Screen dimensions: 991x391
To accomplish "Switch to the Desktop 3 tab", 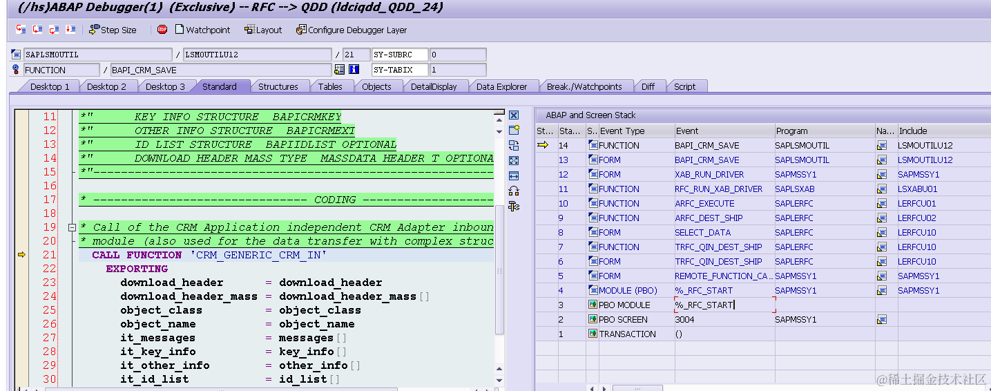I will 165,86.
